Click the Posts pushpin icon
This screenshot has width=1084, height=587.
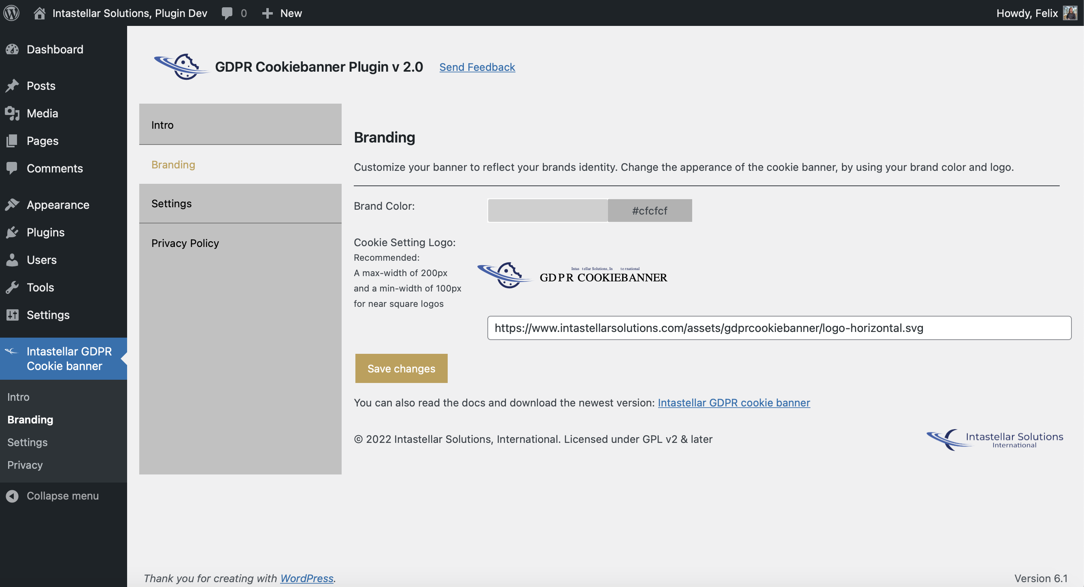[12, 86]
